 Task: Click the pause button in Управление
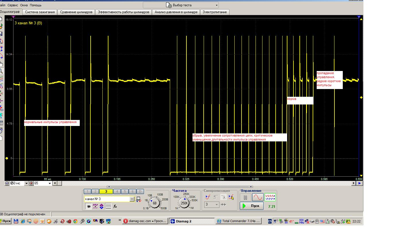point(245,198)
